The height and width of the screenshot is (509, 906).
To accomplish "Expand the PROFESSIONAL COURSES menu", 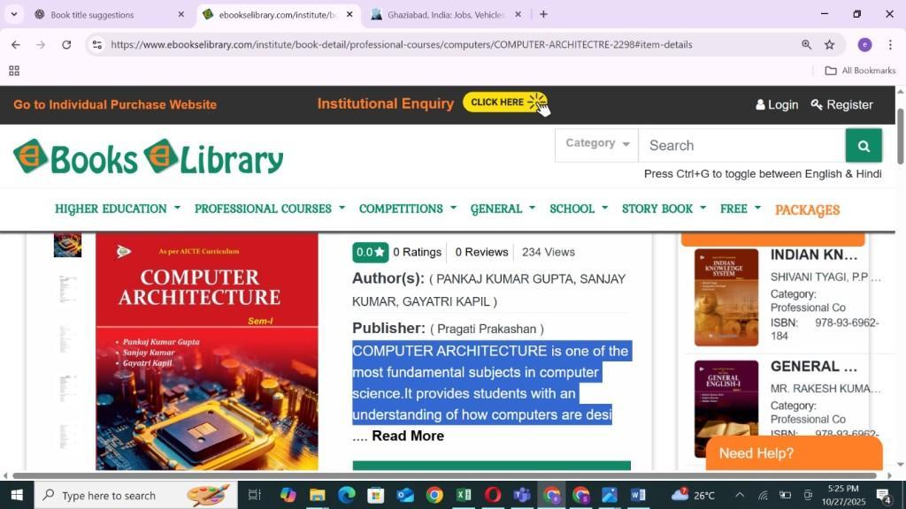I will click(x=269, y=209).
